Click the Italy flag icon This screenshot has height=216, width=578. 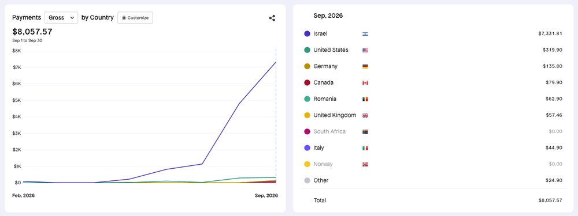[365, 148]
